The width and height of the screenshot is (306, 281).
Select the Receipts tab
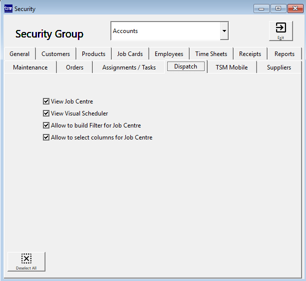pyautogui.click(x=250, y=54)
